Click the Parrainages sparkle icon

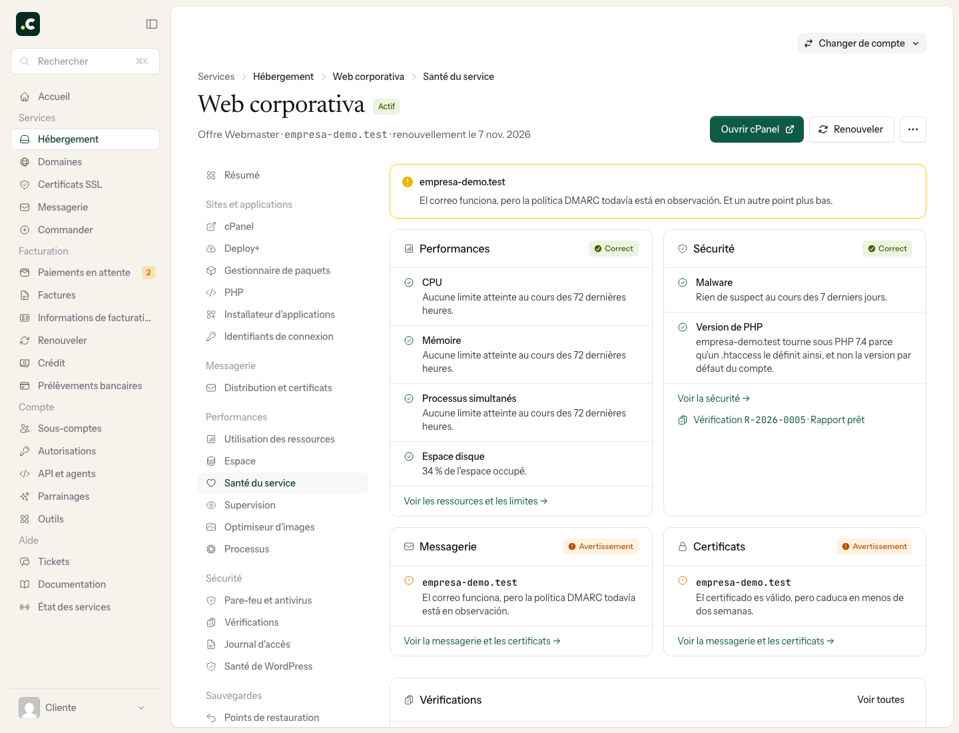25,496
